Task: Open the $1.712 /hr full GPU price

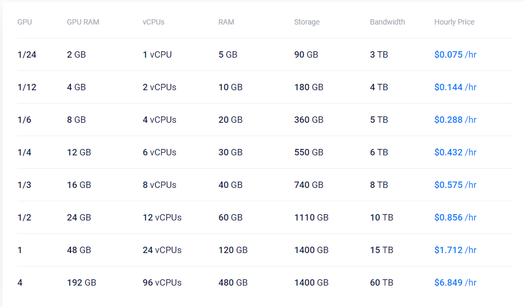Action: click(455, 250)
